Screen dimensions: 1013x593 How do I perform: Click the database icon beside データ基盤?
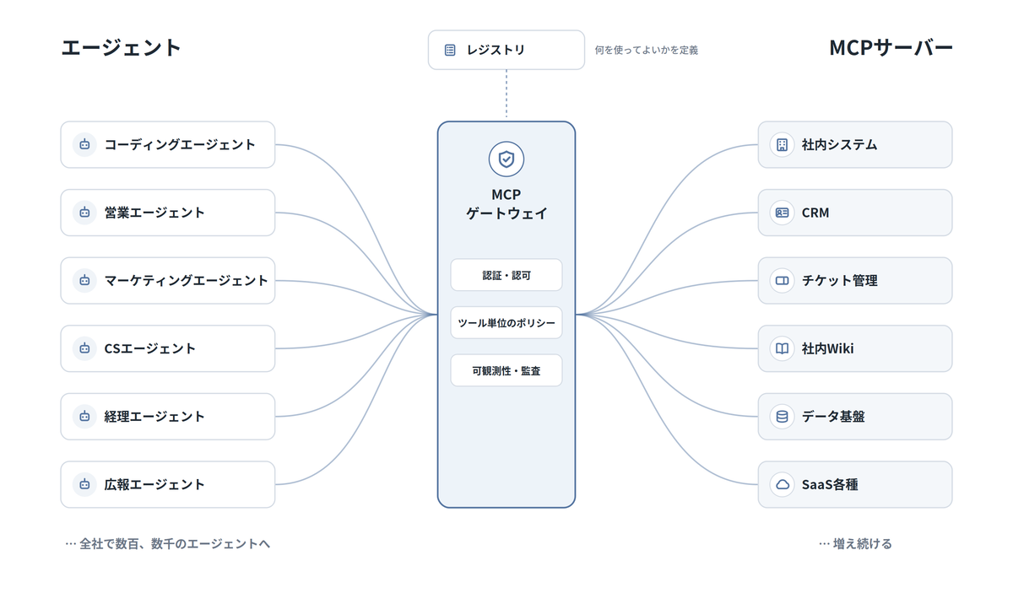pyautogui.click(x=783, y=417)
